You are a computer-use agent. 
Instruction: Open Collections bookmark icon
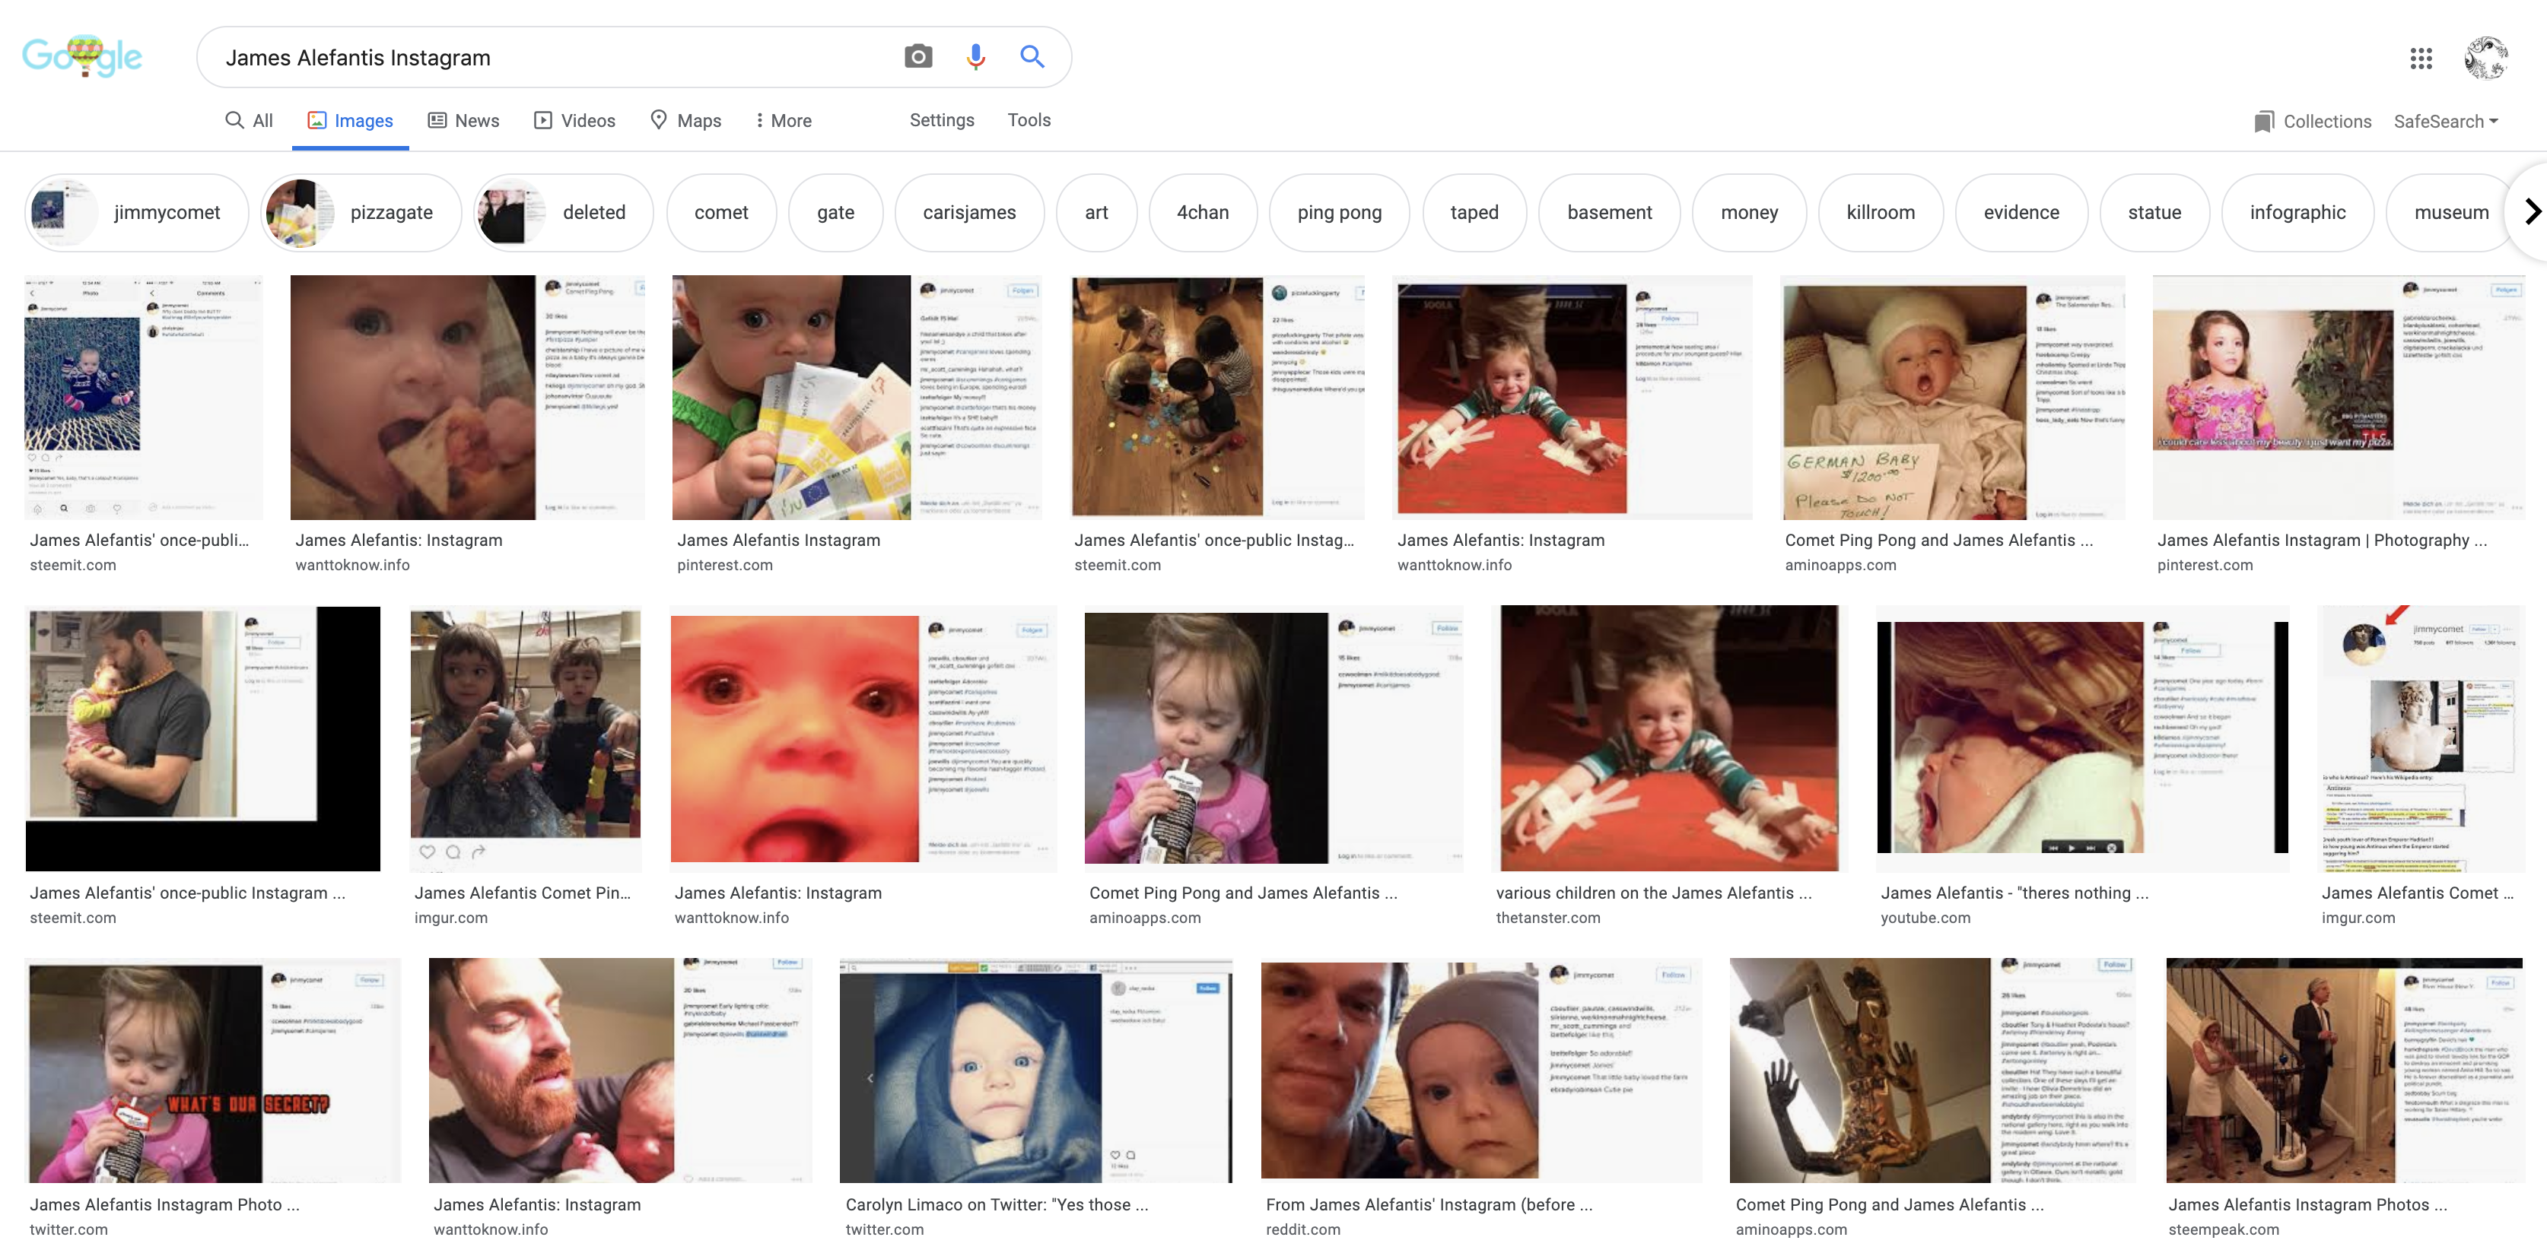2263,122
